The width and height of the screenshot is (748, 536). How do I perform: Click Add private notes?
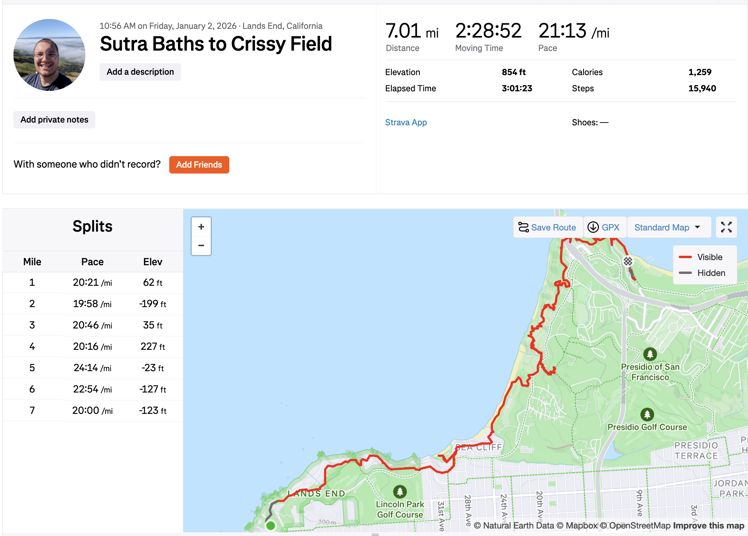pos(55,120)
